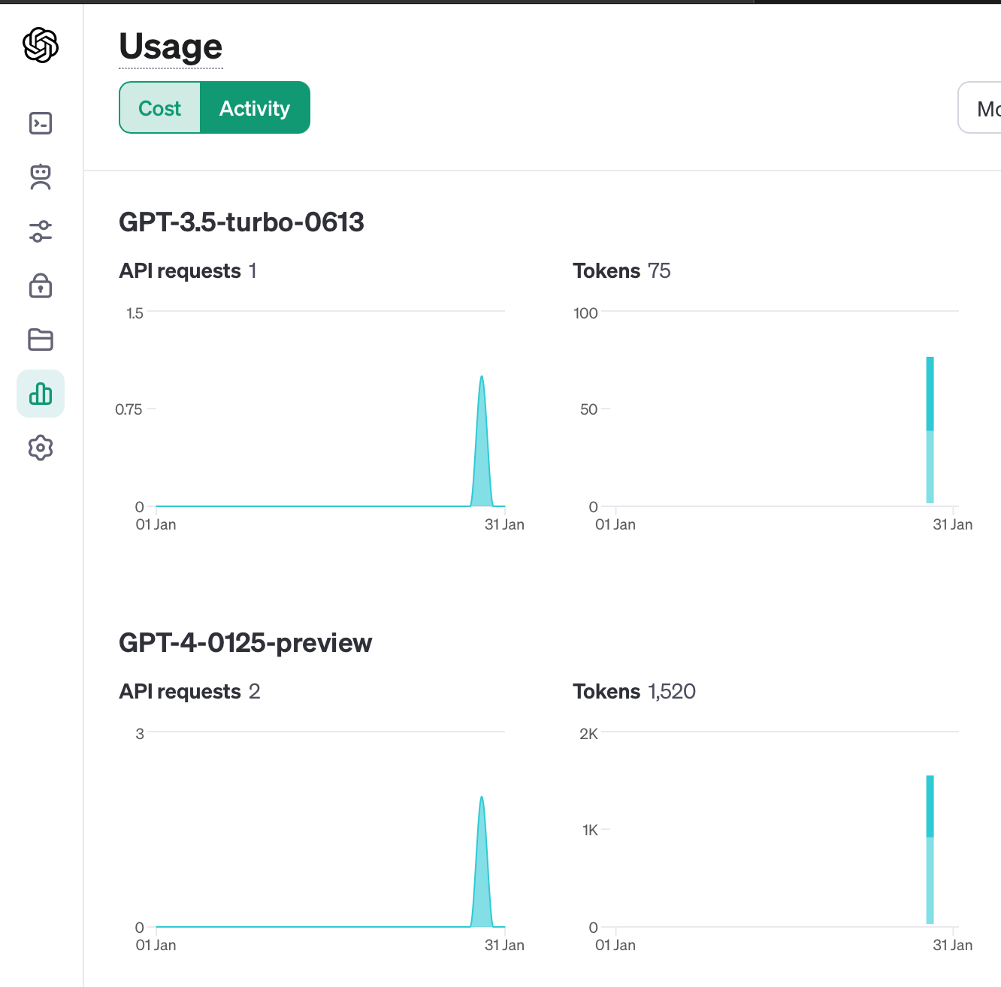Open the API keys lock icon
Image resolution: width=1001 pixels, height=987 pixels.
pyautogui.click(x=41, y=285)
